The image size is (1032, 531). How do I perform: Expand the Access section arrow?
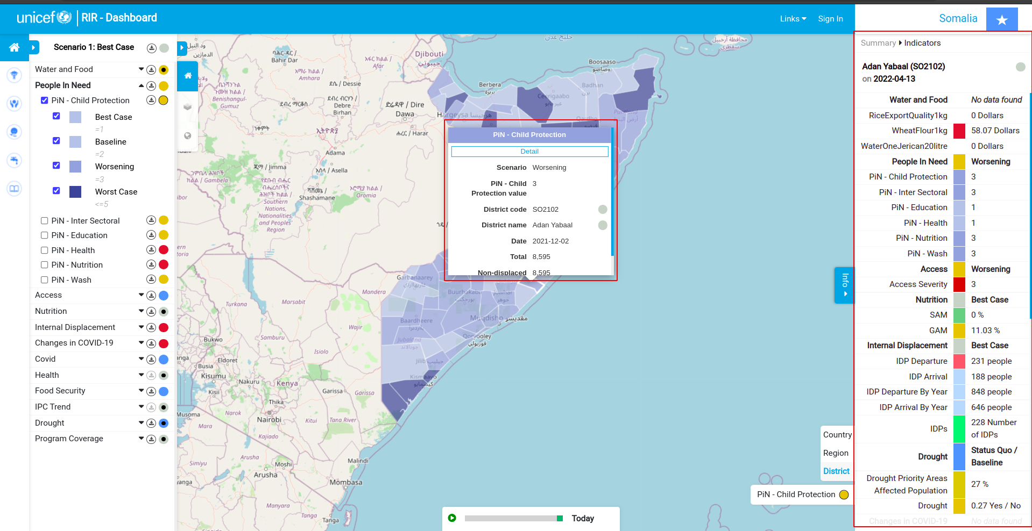pos(141,295)
